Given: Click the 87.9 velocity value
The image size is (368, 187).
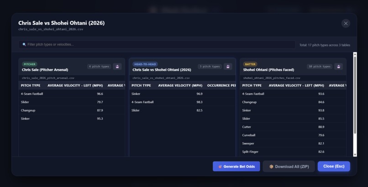Looking at the screenshot, I should click(100, 110).
